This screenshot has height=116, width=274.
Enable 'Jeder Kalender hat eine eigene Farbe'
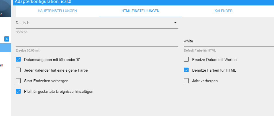[18, 70]
